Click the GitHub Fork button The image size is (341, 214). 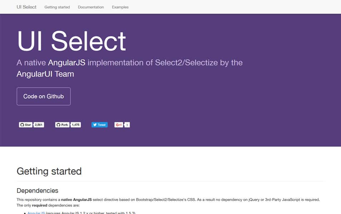(x=62, y=125)
